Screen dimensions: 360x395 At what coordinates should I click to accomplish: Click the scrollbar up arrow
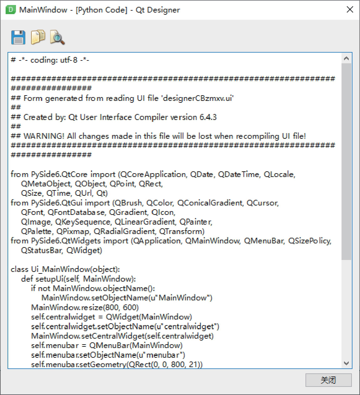click(346, 58)
